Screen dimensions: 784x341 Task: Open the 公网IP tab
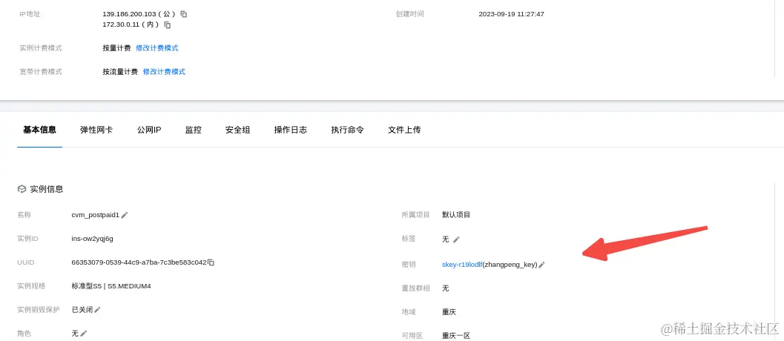(149, 130)
